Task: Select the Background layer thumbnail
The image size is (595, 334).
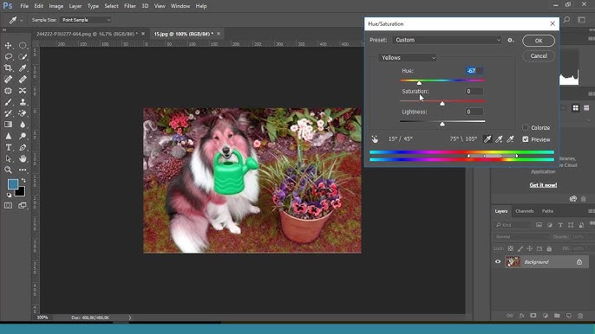Action: 513,261
